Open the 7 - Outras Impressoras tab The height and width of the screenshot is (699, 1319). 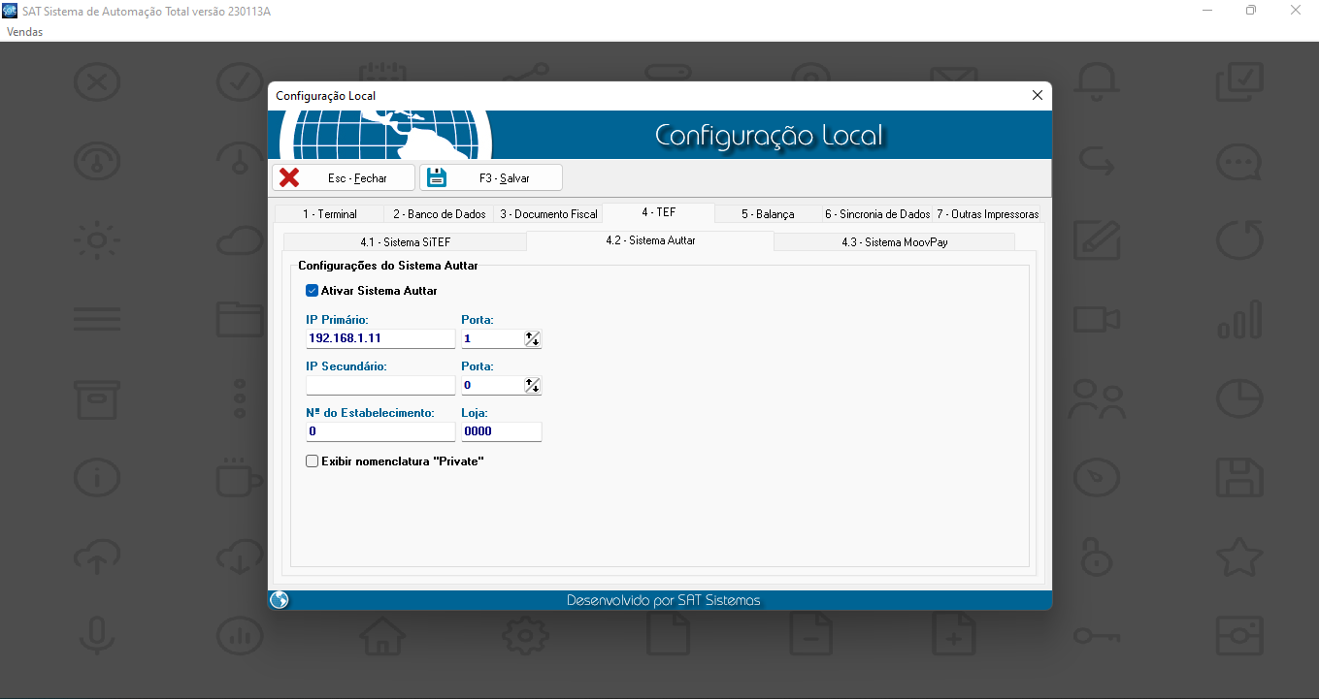[x=987, y=214]
